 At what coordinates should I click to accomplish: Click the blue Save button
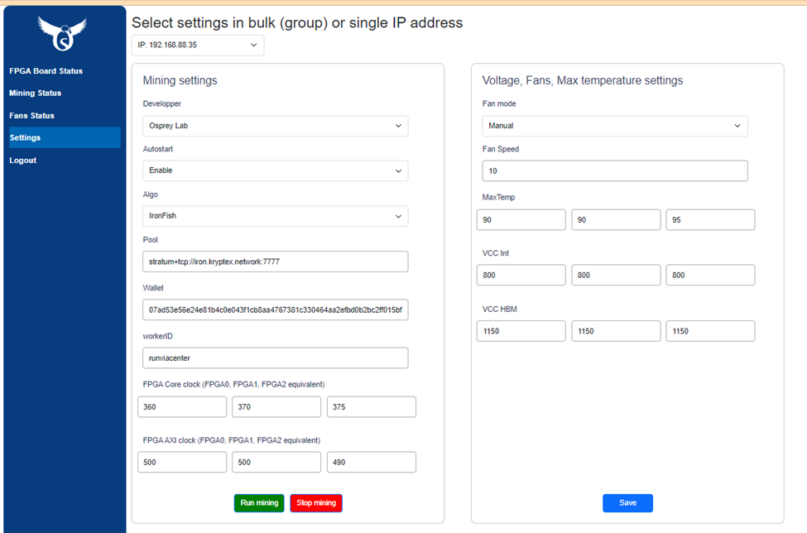point(627,503)
